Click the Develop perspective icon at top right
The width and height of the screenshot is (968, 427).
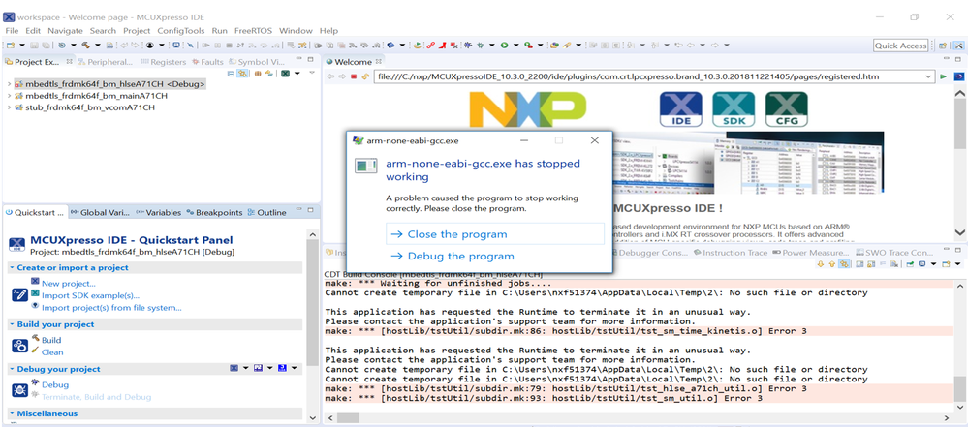click(958, 46)
